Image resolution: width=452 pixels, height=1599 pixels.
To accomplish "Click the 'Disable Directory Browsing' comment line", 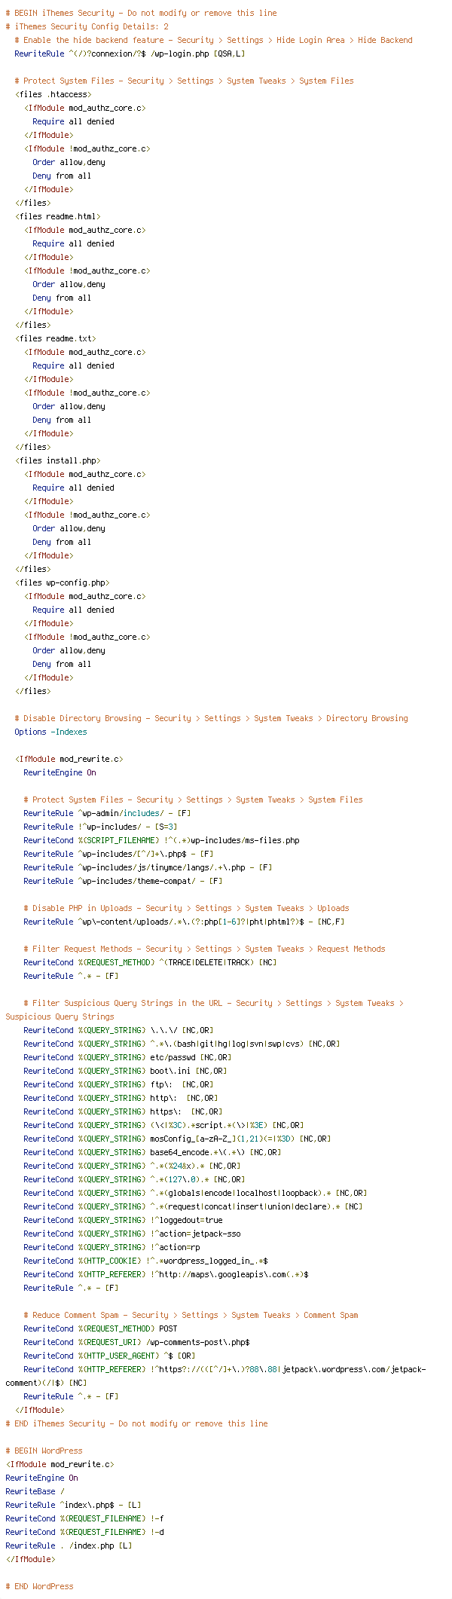I will pos(211,718).
